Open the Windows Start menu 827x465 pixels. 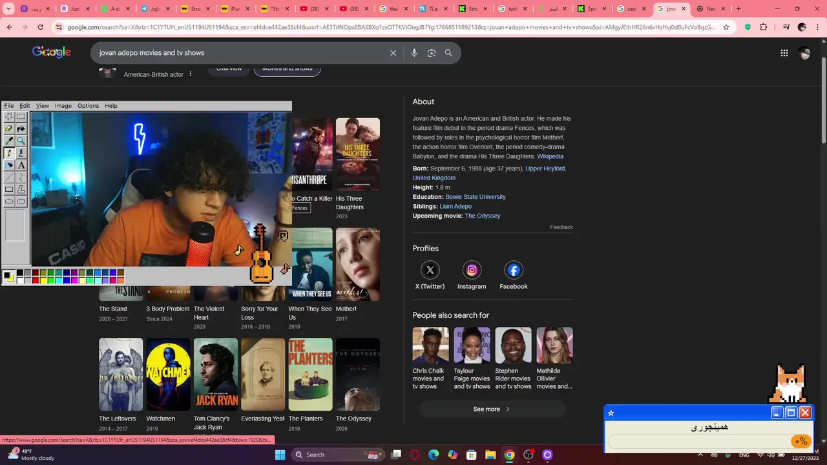point(280,455)
